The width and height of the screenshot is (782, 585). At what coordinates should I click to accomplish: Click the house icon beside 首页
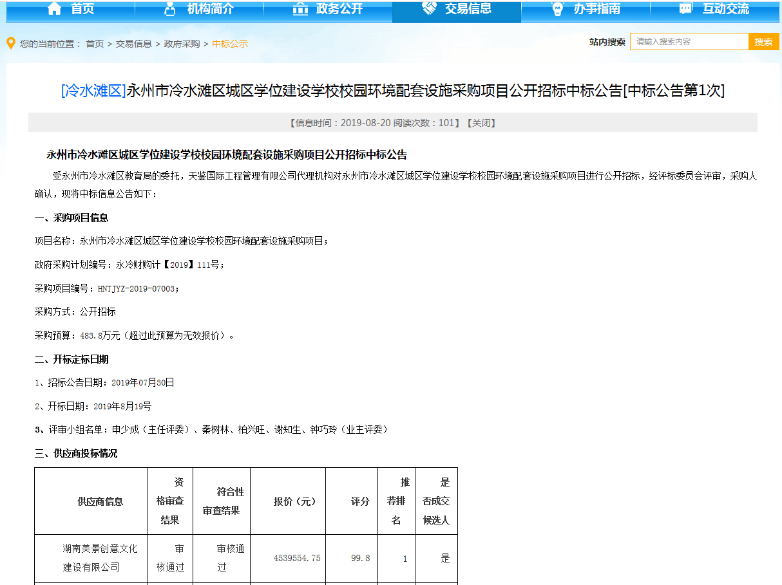point(55,8)
